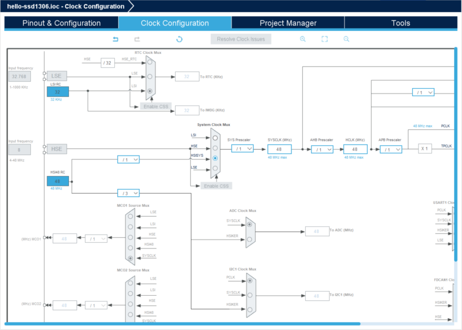Viewport: 462px width, 330px height.
Task: Select HSIKER for ADC Clock Mux
Action: [249, 240]
